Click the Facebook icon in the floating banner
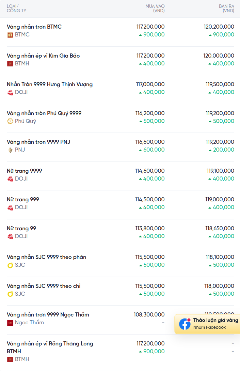This screenshot has height=371, width=240. (x=185, y=324)
